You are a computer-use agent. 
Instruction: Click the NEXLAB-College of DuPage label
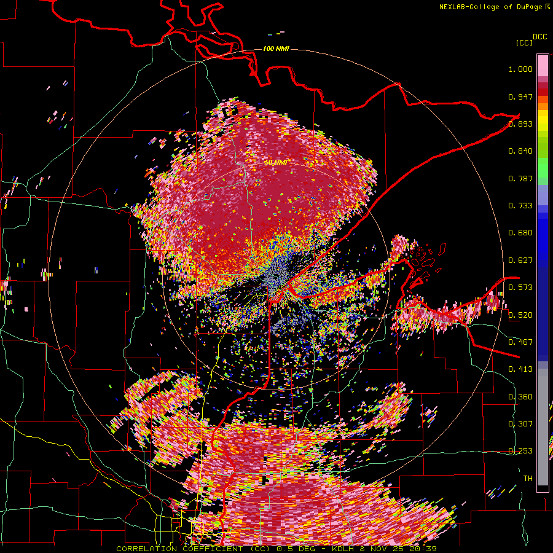(494, 7)
